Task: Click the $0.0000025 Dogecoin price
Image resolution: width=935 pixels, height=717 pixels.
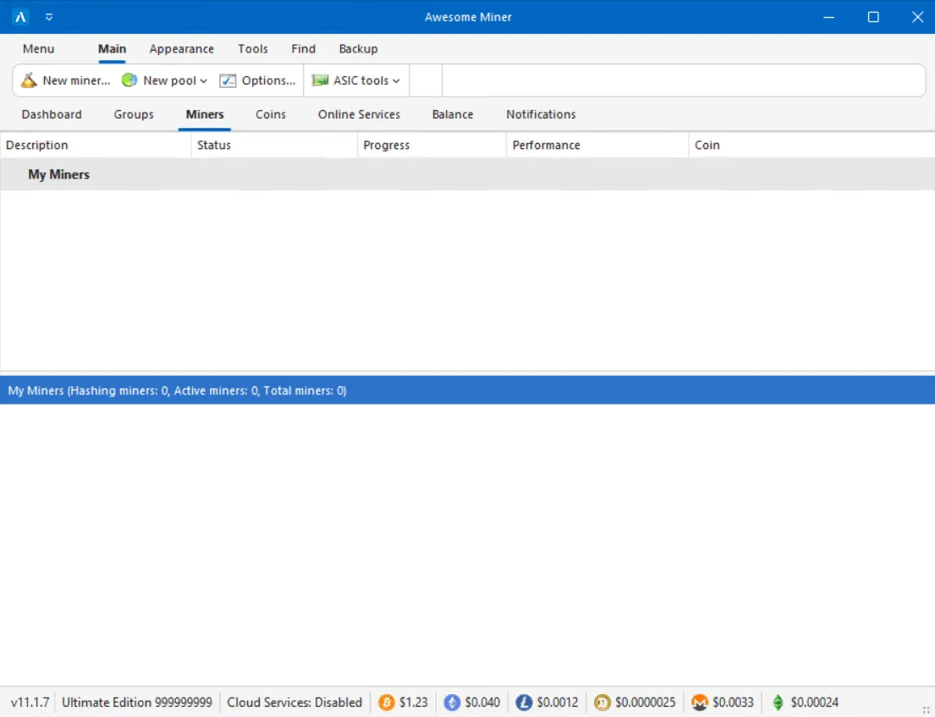Action: (646, 703)
